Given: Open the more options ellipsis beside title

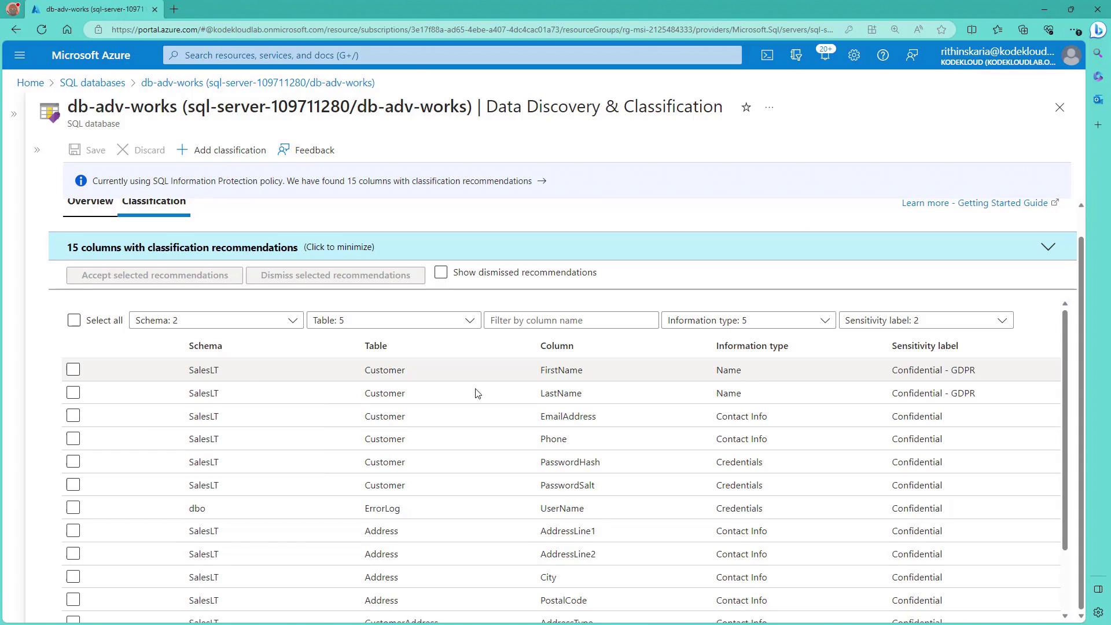Looking at the screenshot, I should pyautogui.click(x=769, y=107).
